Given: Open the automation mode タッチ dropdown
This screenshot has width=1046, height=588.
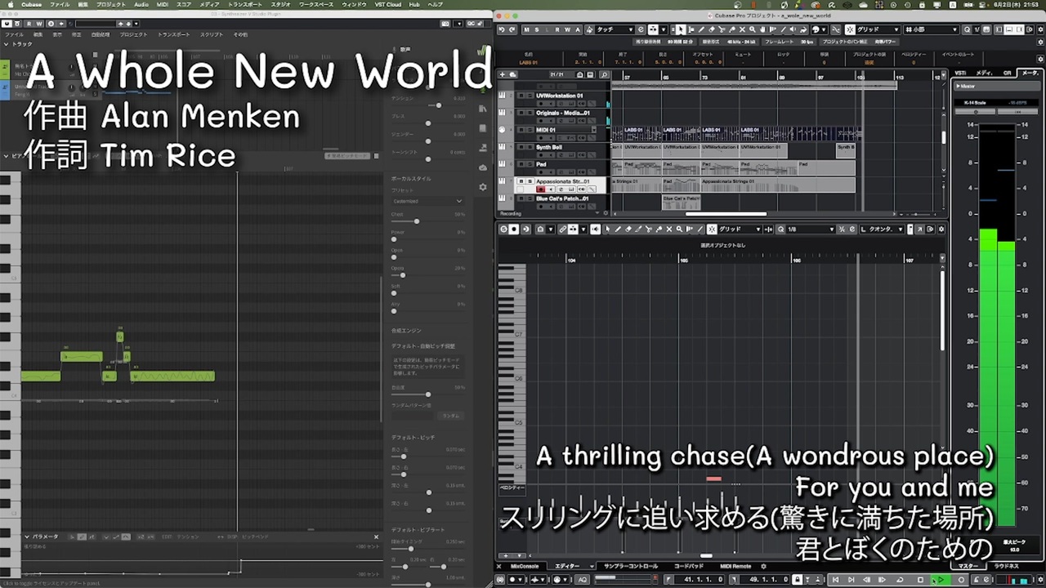Looking at the screenshot, I should tap(615, 29).
